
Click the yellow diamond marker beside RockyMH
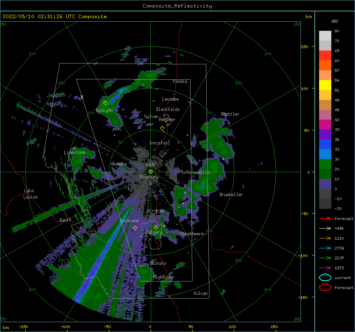pos(105,103)
